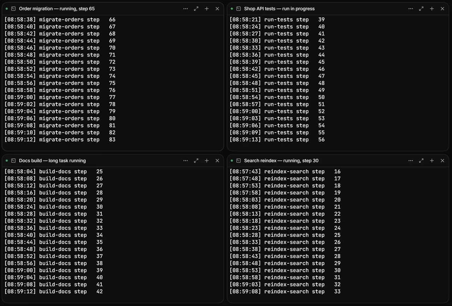Click timestamp [08:59:13] in Shop API tests
The width and height of the screenshot is (452, 306).
[x=245, y=140]
